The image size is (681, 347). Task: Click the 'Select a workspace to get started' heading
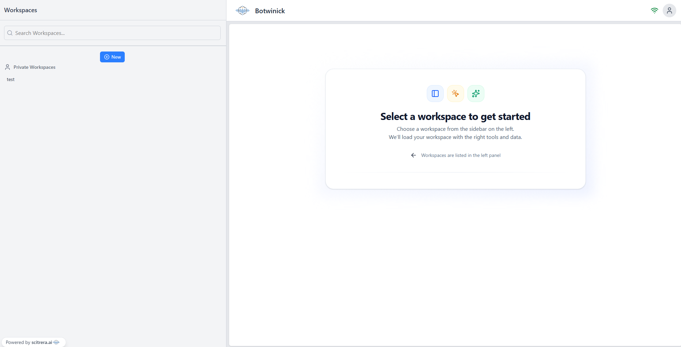point(455,117)
